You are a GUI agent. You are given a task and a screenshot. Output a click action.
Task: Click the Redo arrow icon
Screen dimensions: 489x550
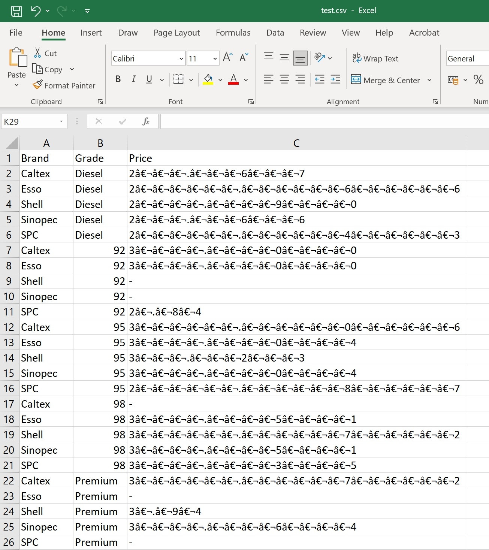coord(62,11)
